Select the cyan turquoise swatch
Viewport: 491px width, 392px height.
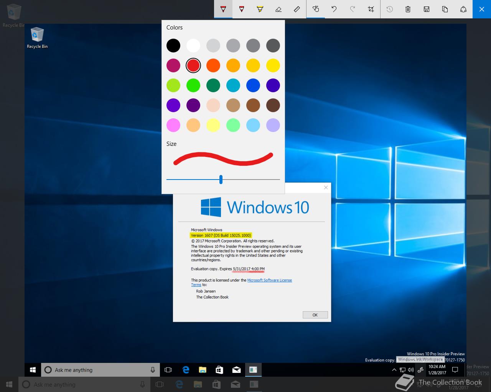[233, 85]
